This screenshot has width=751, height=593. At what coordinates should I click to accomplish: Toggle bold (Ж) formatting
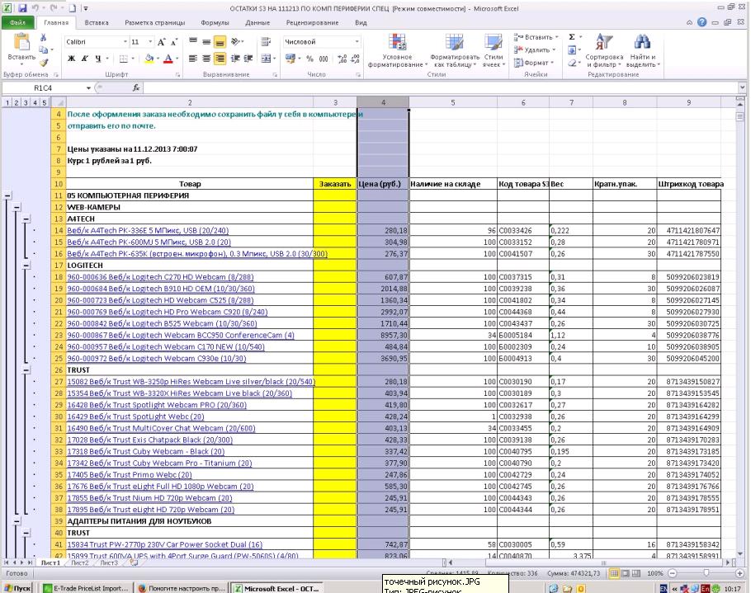[x=71, y=59]
